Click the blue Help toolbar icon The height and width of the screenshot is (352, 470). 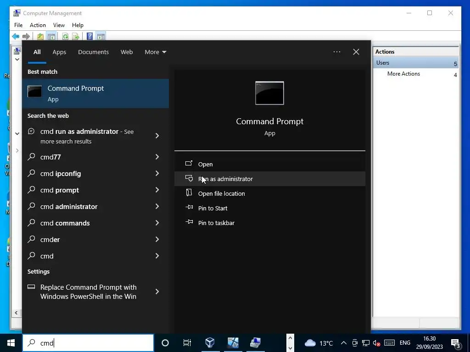(x=90, y=37)
